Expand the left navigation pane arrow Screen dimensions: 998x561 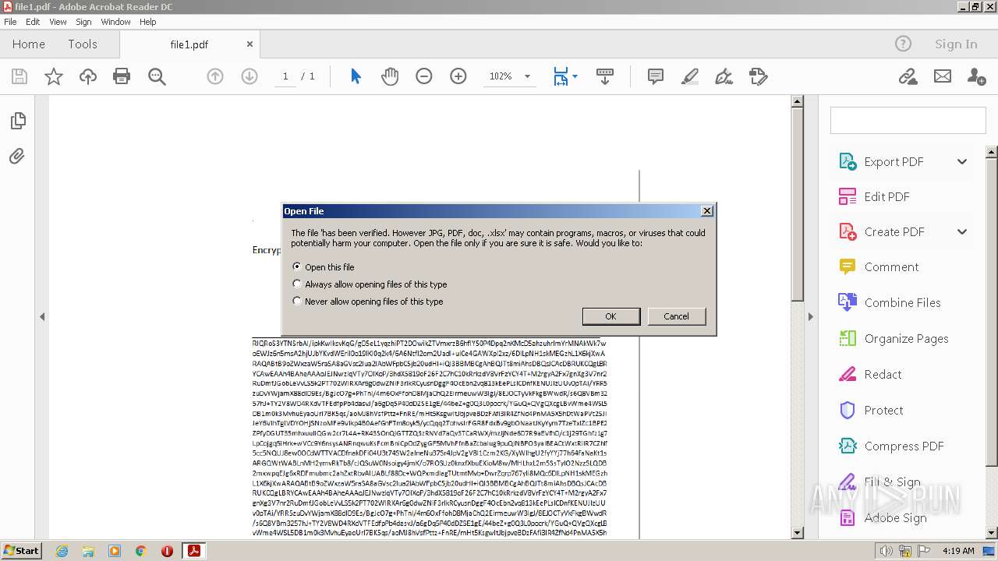[42, 316]
